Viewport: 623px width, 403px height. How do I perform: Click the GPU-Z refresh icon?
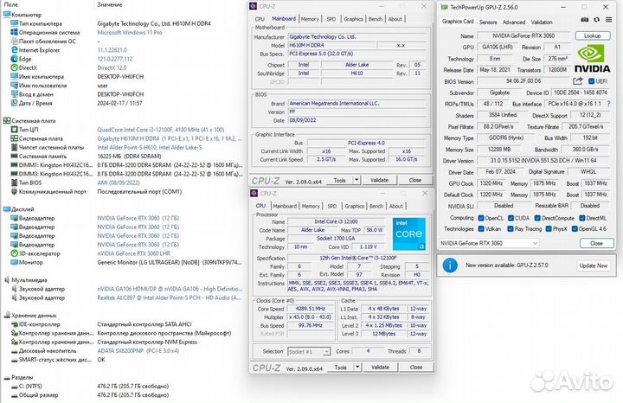coord(596,19)
